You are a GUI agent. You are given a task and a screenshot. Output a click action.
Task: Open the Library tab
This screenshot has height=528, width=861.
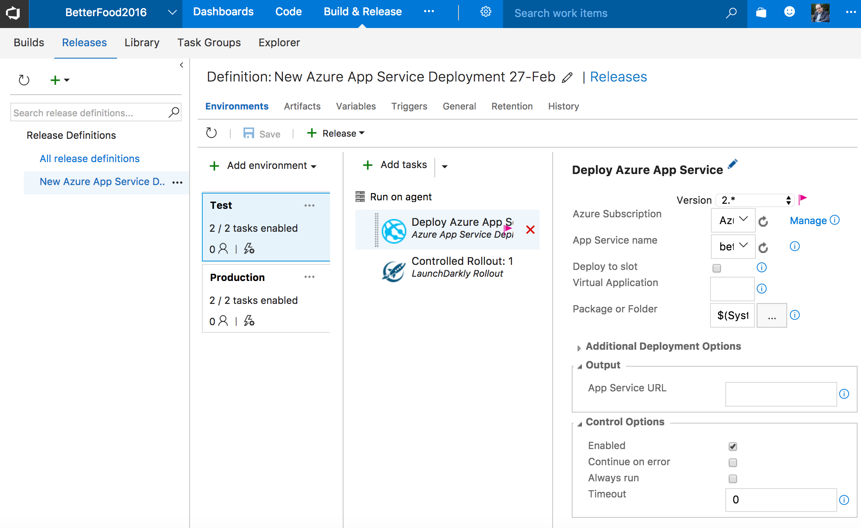click(142, 42)
